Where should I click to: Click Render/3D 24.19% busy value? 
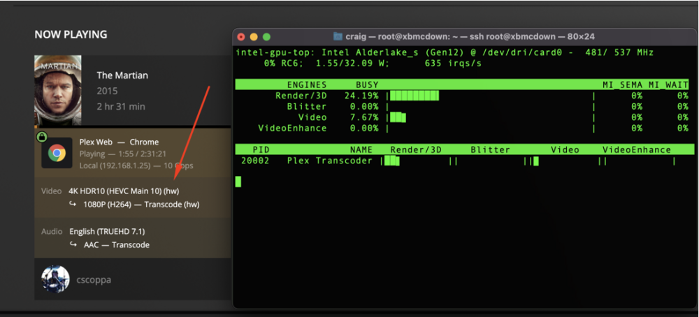pos(361,95)
